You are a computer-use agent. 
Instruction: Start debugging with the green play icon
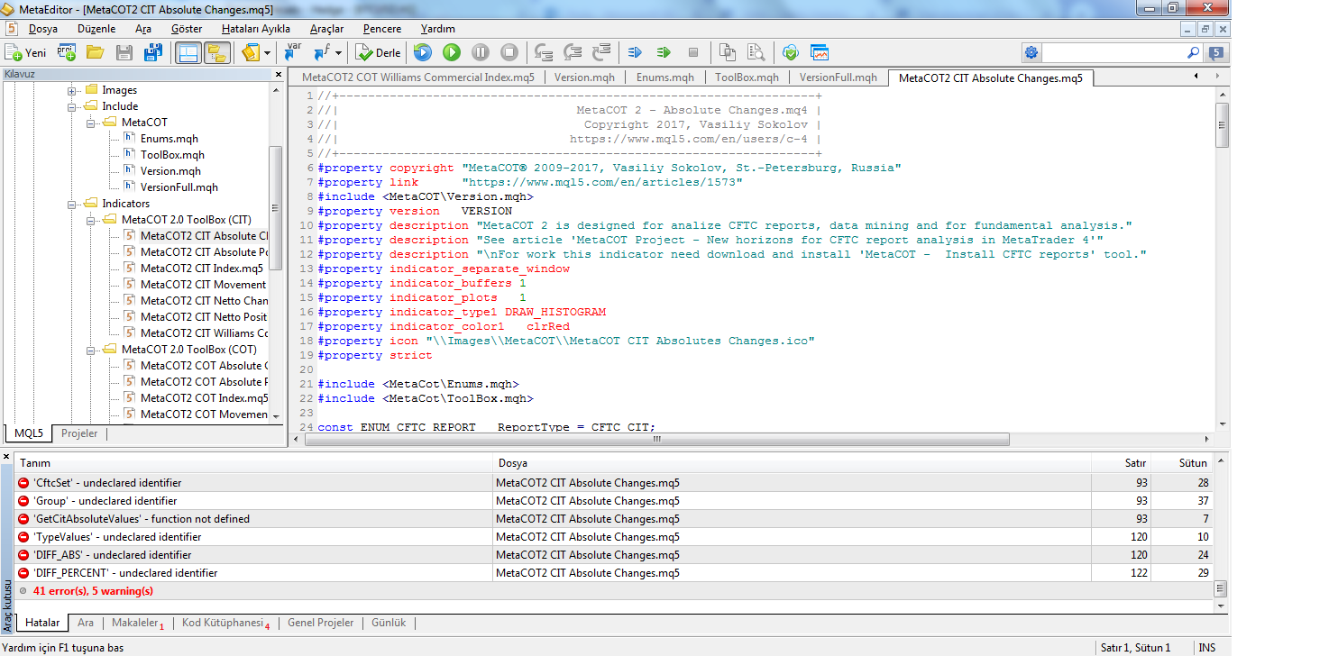point(452,53)
